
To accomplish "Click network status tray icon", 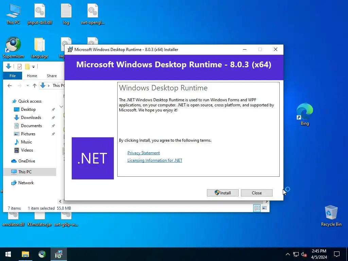I will [x=296, y=254].
